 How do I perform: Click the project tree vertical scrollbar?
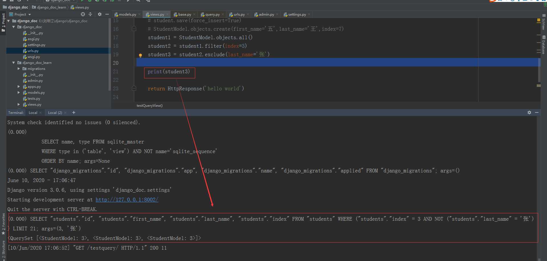point(110,54)
